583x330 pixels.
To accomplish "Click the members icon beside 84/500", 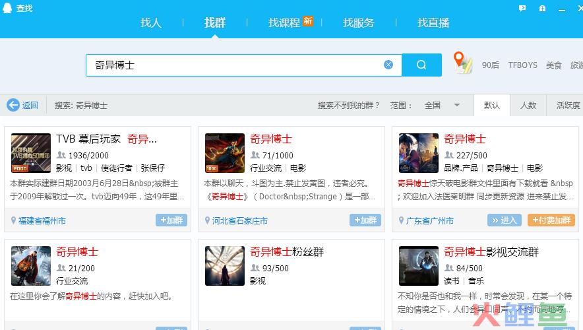I will point(448,267).
